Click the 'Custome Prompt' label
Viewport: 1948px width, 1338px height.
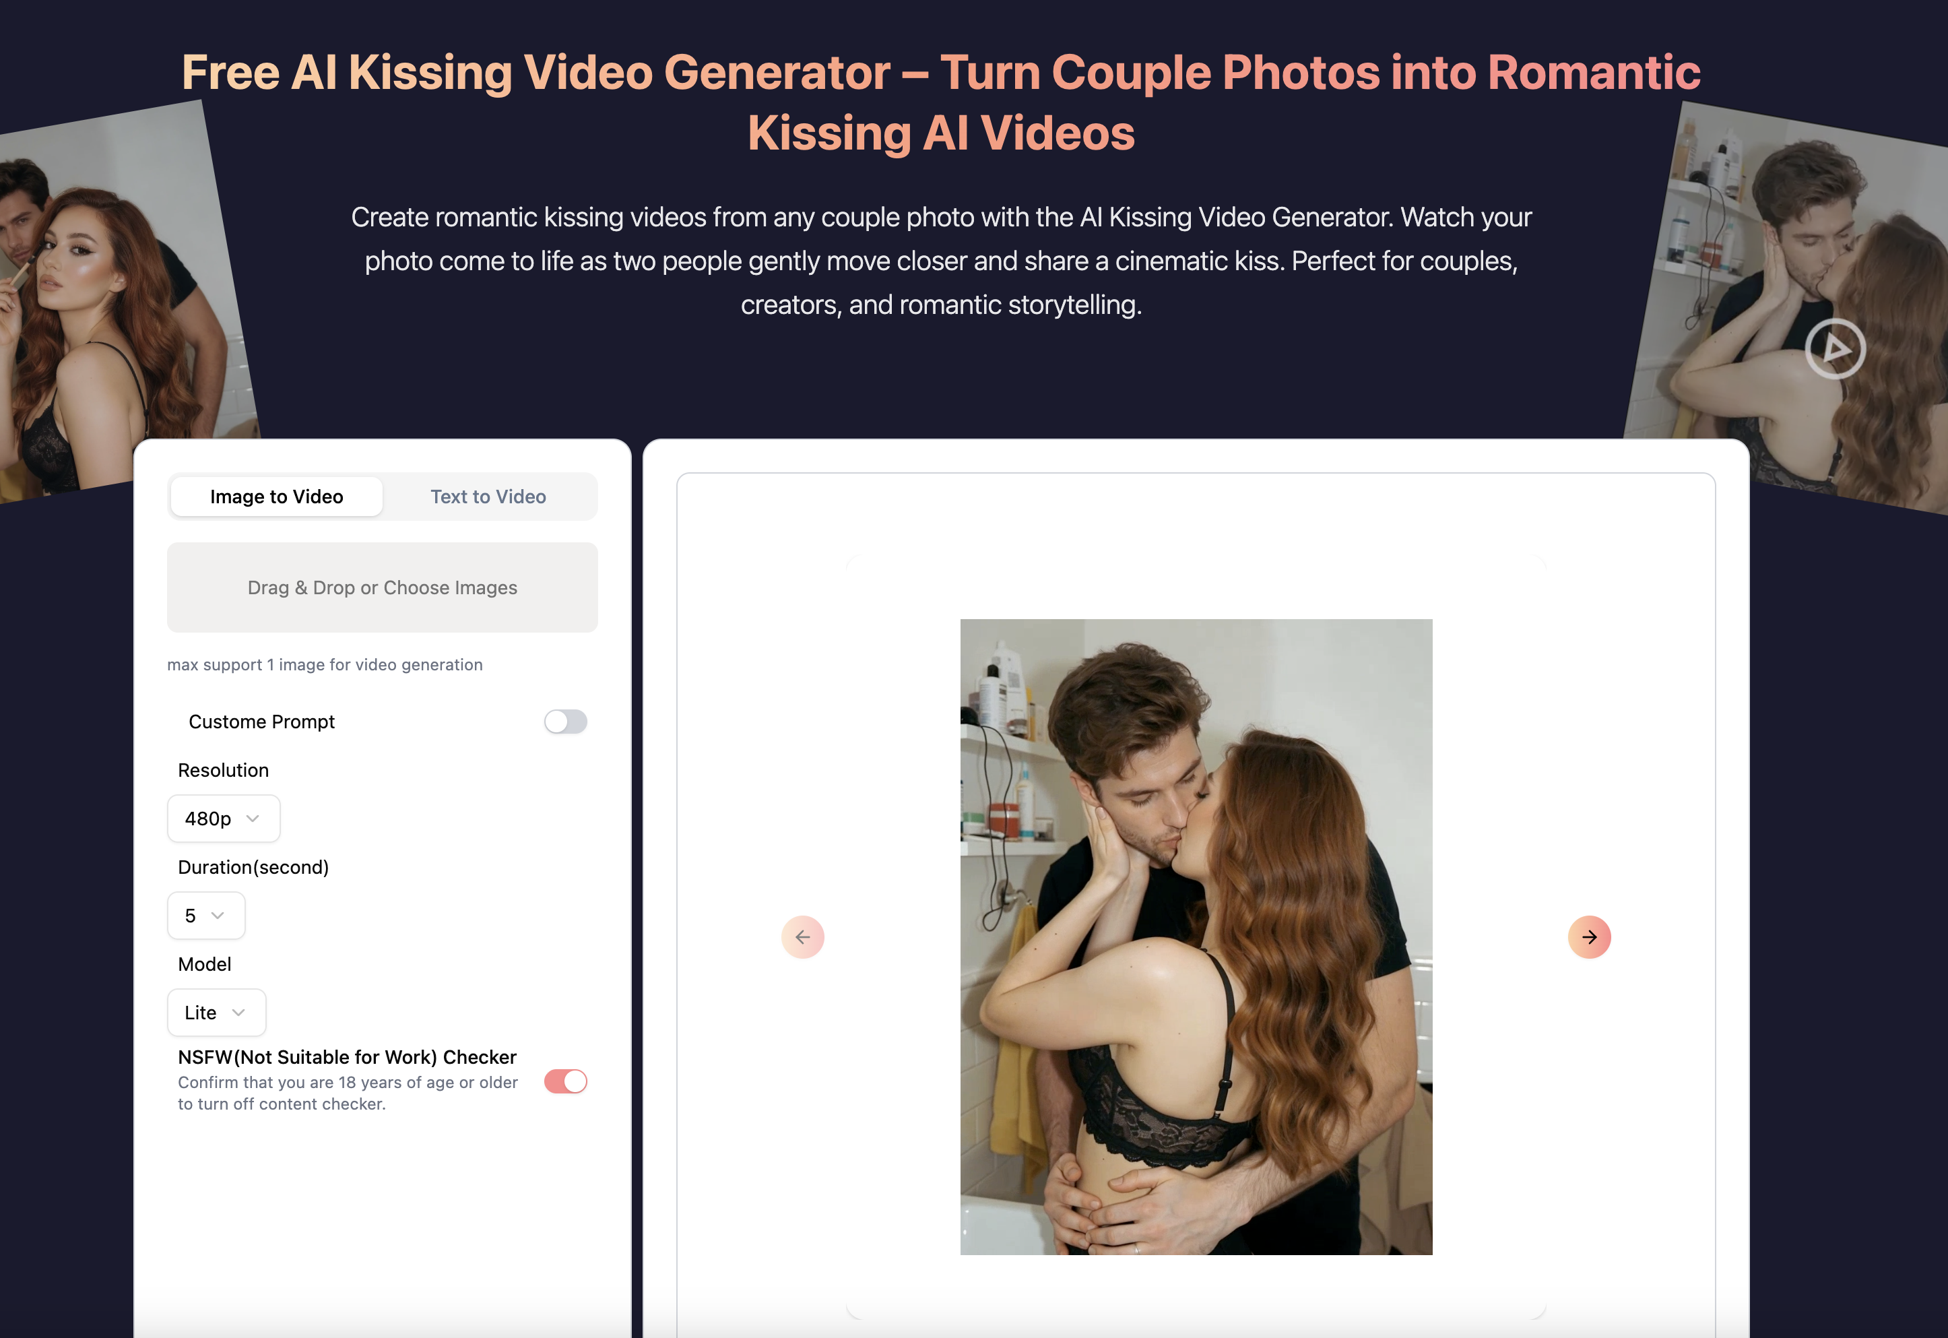tap(261, 722)
